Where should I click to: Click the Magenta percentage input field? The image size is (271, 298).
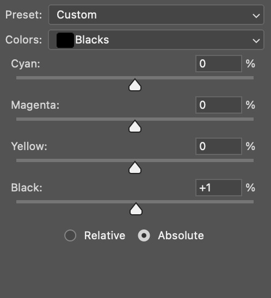tap(219, 105)
